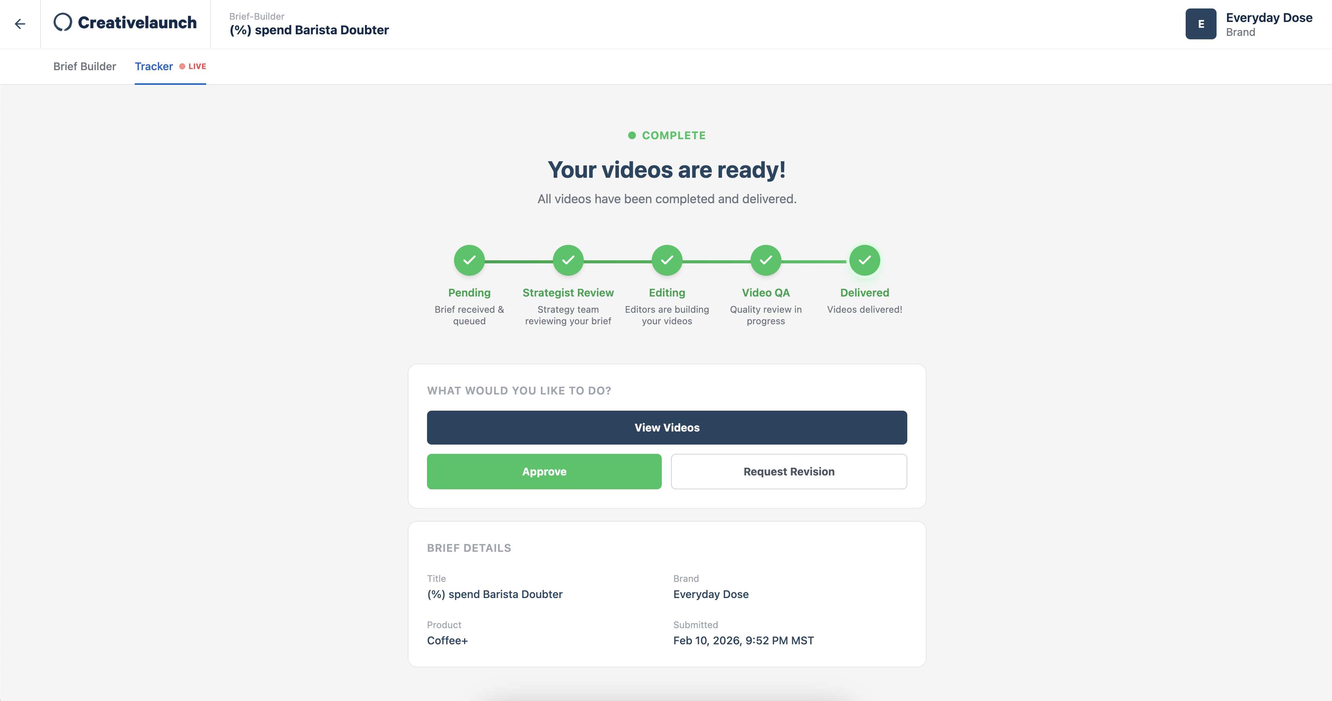The width and height of the screenshot is (1332, 701).
Task: Click the red LIVE indicator dot
Action: tap(182, 67)
